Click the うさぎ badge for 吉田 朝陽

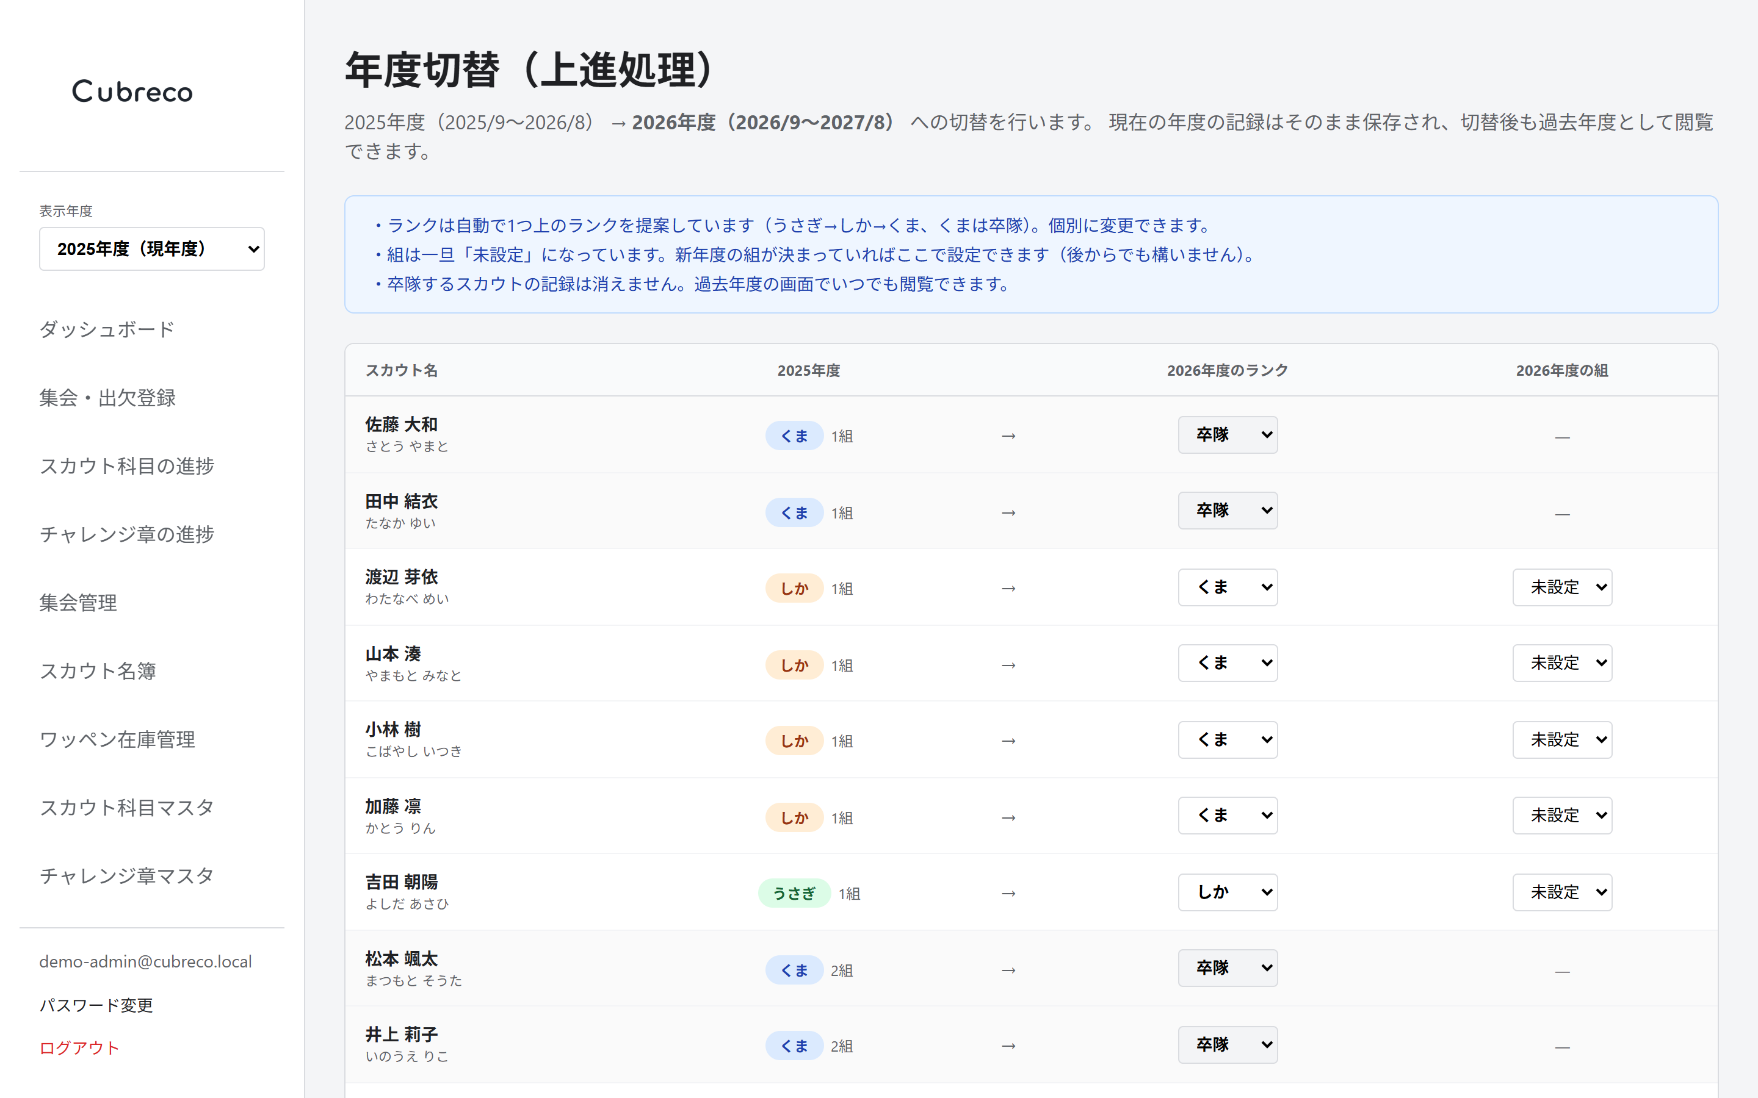[794, 893]
